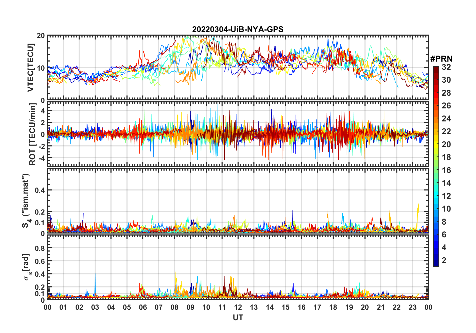Click x-axis tick label 23
Viewport: 476px width, 333px height.
tap(412, 307)
